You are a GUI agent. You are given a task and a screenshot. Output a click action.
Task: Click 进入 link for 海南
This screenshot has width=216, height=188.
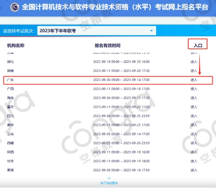(194, 98)
